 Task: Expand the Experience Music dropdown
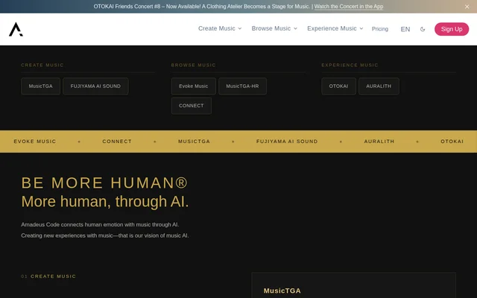pos(335,28)
